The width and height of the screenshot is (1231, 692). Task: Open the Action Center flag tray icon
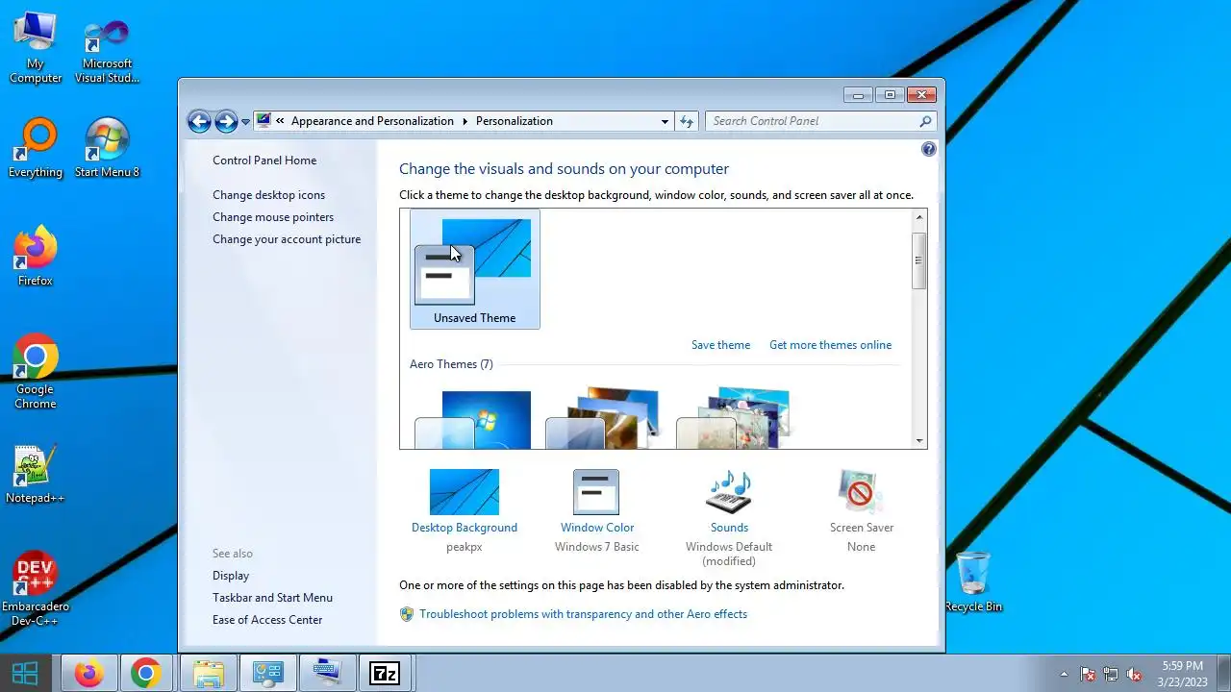tap(1088, 674)
